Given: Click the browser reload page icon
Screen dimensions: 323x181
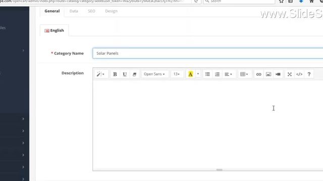Looking at the screenshot, I should pyautogui.click(x=196, y=1).
